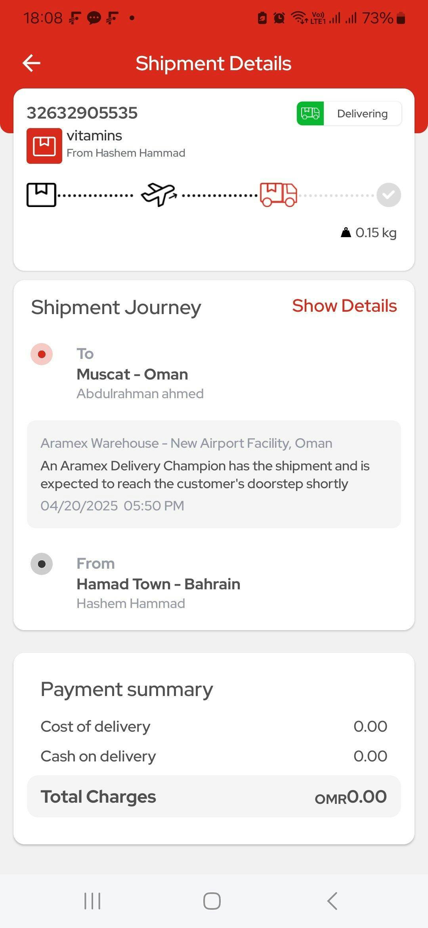
Task: Select the grey origin marker for Hamad Town
Action: (42, 564)
